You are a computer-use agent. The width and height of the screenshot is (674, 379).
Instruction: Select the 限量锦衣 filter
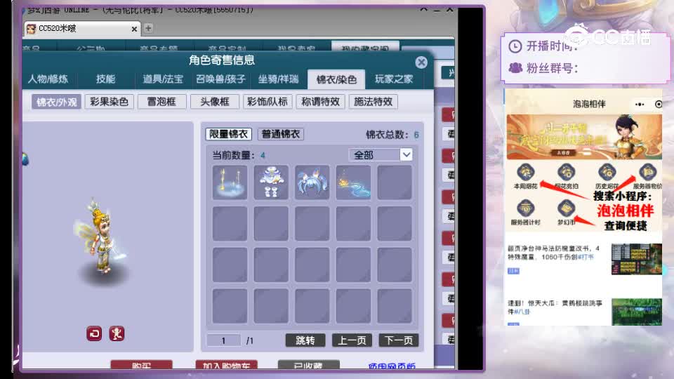point(228,134)
